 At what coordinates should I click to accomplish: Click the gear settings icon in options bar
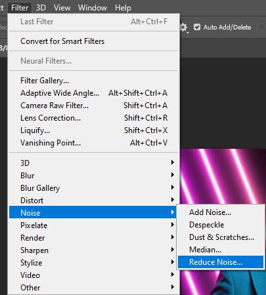click(x=184, y=28)
